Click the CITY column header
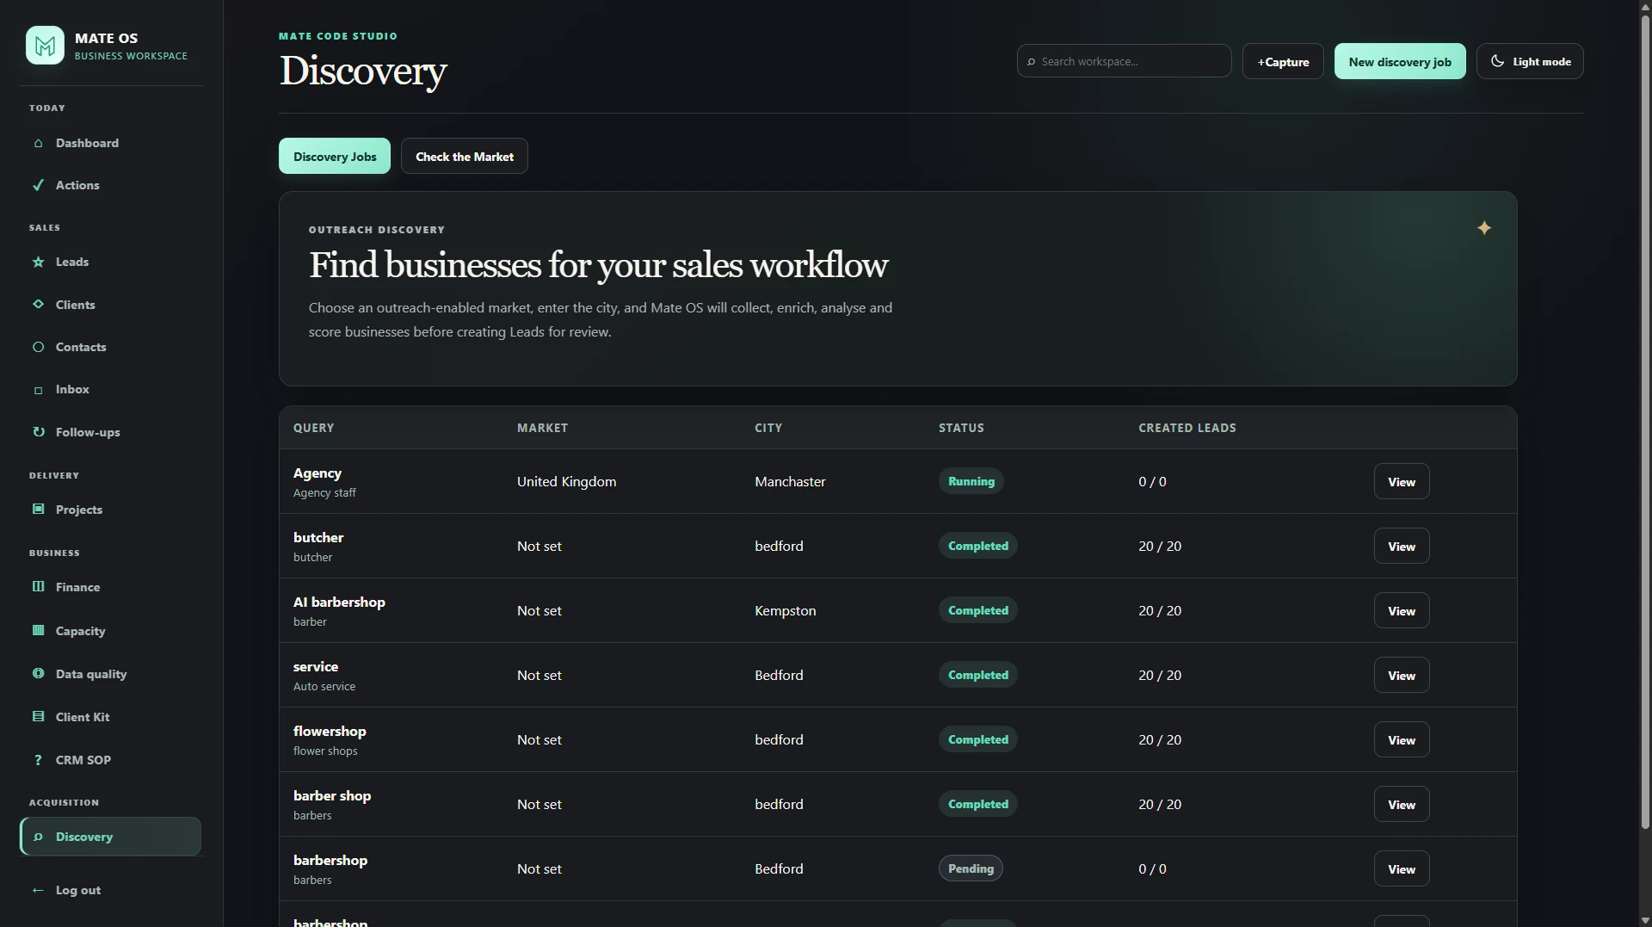This screenshot has width=1652, height=927. pos(768,428)
